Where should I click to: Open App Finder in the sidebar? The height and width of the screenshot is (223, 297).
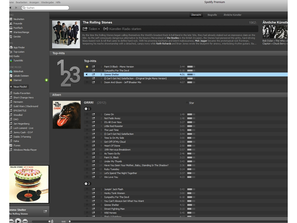[x=19, y=48]
